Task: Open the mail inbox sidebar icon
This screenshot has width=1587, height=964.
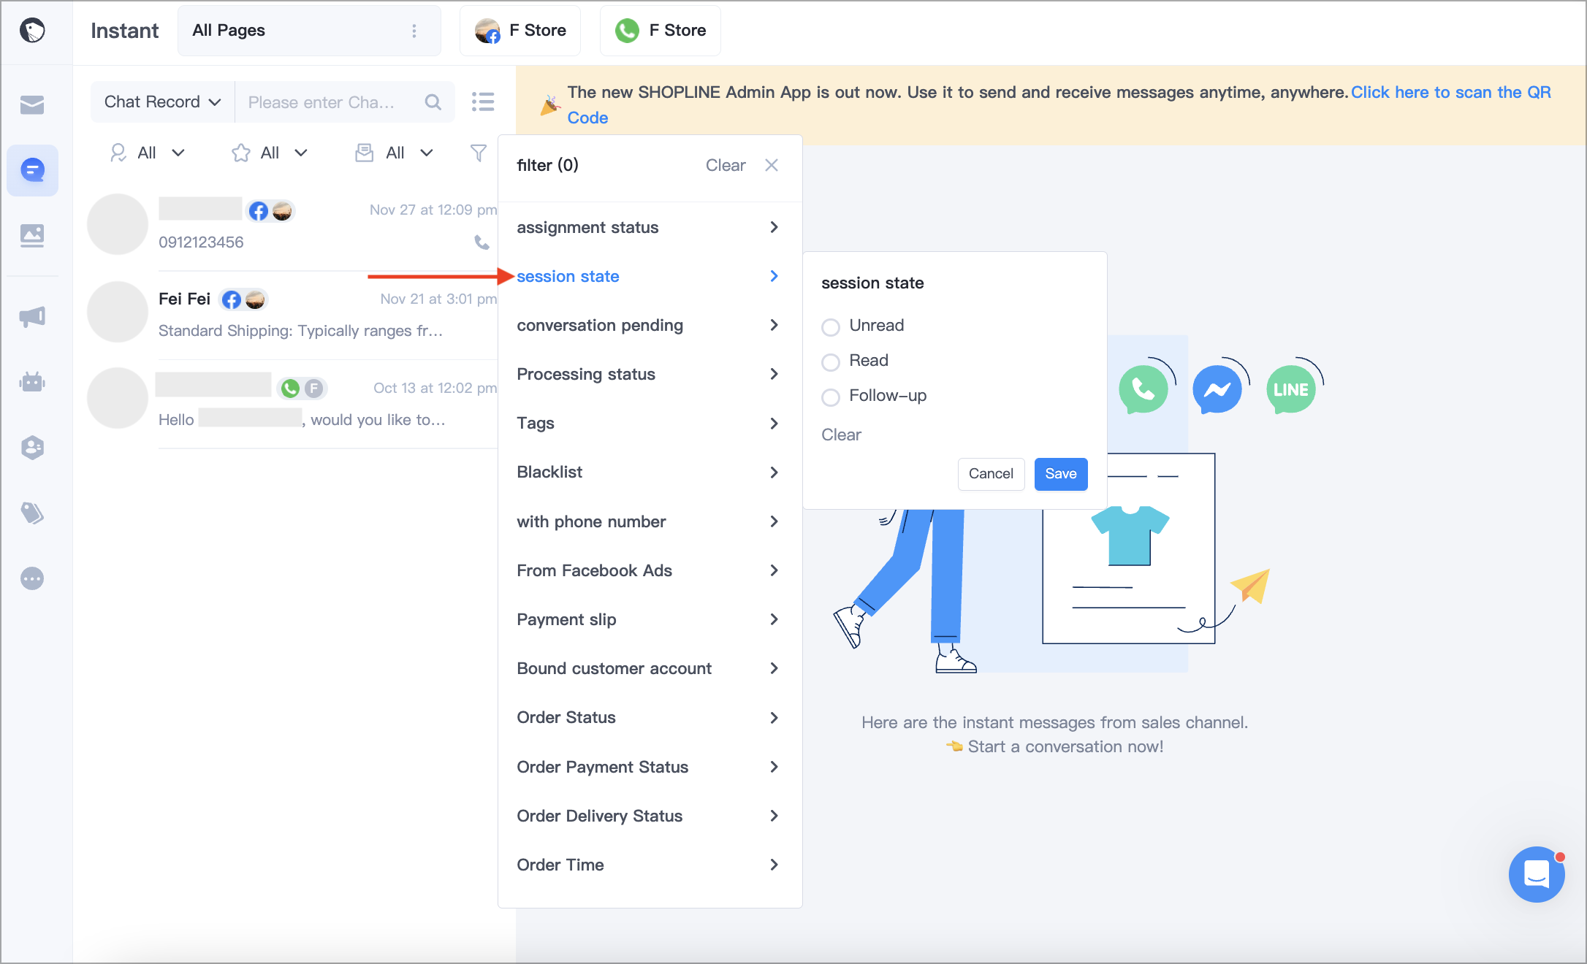Action: [x=32, y=104]
